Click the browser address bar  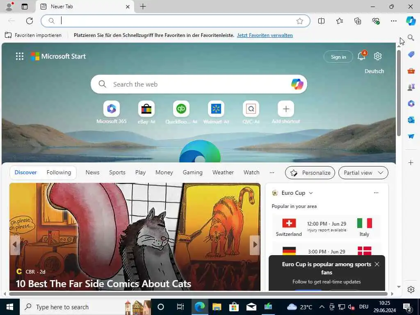coord(176,21)
